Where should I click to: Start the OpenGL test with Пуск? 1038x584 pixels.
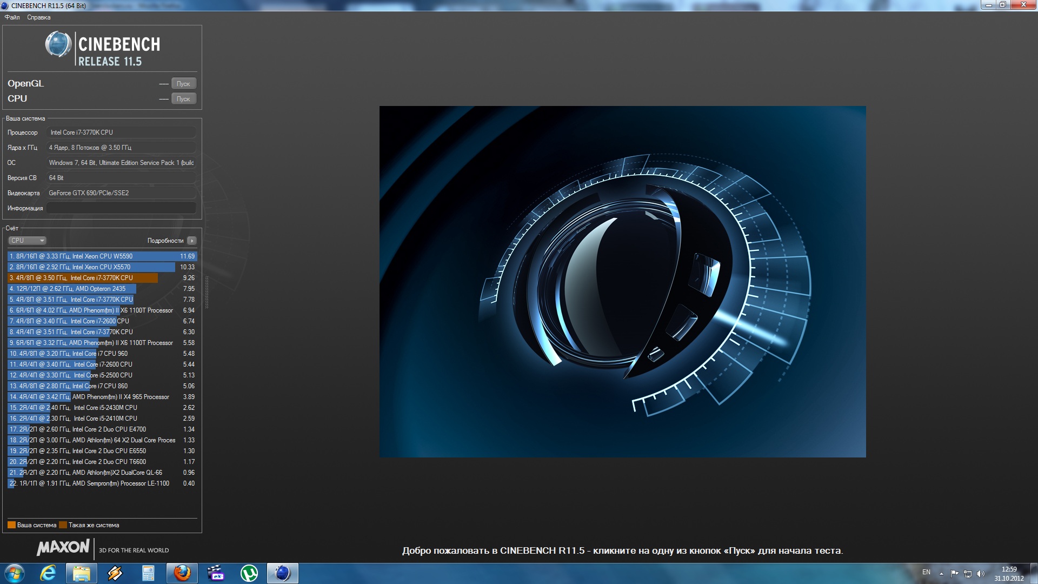click(183, 84)
